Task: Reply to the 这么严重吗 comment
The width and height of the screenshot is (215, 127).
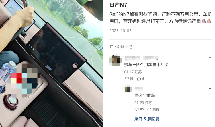Action: coord(153,110)
